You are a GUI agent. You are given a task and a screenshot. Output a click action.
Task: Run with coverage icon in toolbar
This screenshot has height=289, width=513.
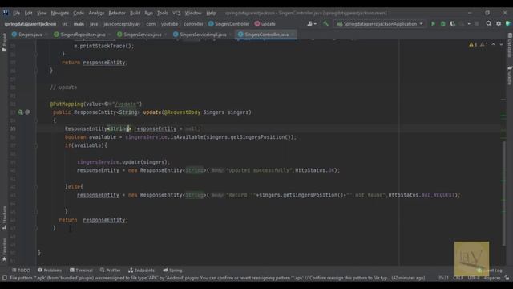[452, 23]
